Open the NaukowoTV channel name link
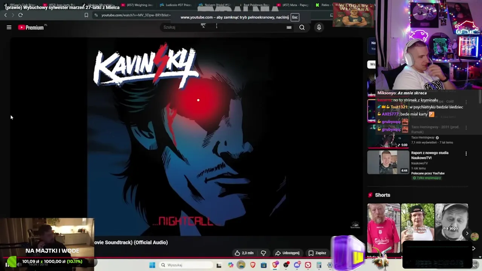 (x=419, y=163)
